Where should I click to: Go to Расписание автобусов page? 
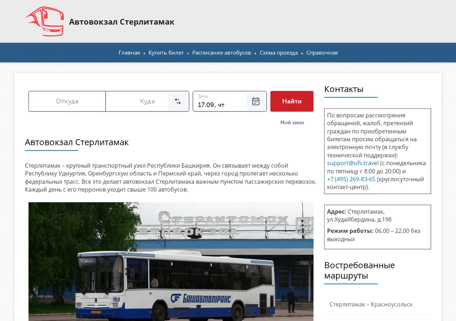(222, 53)
